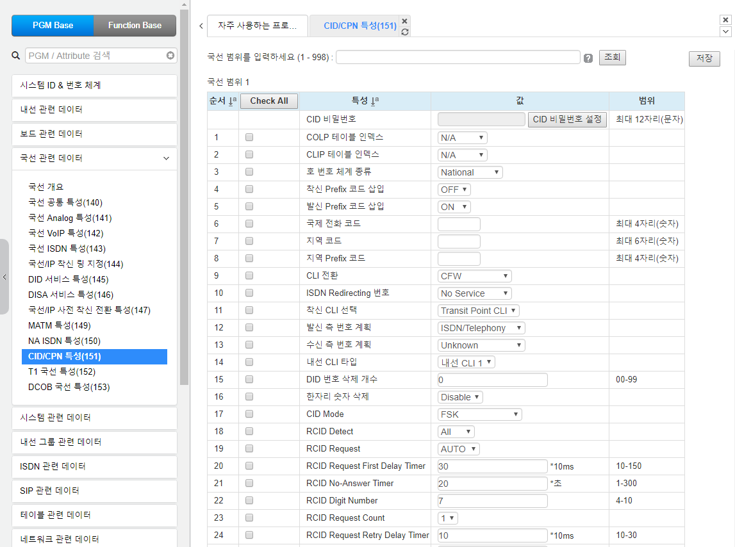
Task: Open DISA 서비스 특성(146) item
Action: pos(70,295)
